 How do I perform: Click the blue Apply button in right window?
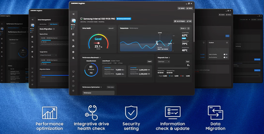(x=227, y=36)
